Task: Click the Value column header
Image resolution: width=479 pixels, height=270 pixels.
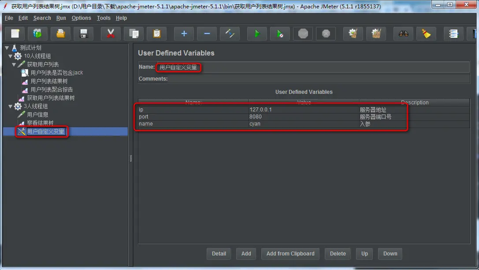Action: tap(304, 102)
